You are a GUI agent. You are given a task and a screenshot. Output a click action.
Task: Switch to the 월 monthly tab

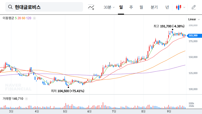[141, 7]
